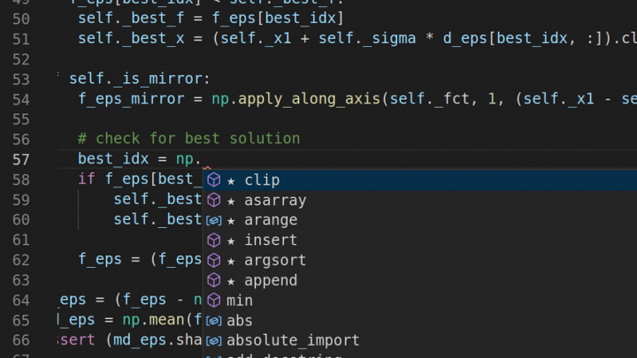Click the cube icon beside min suggestion
The width and height of the screenshot is (637, 358).
213,301
